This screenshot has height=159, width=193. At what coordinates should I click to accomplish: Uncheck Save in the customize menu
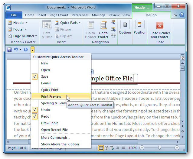click(61, 76)
